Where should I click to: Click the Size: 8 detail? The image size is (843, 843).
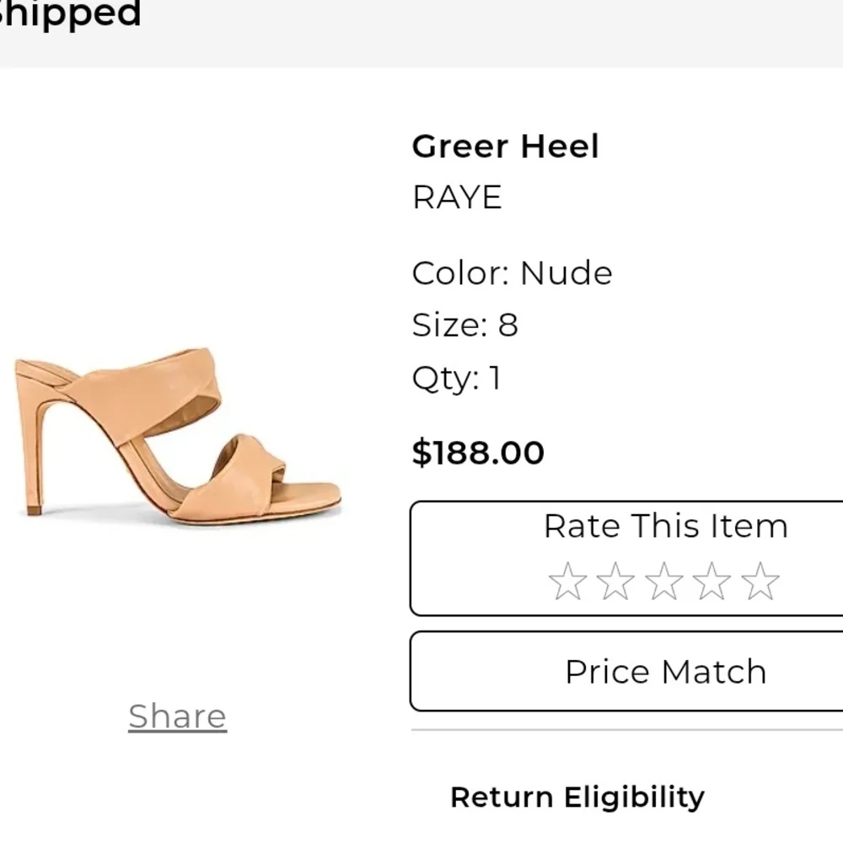tap(464, 325)
